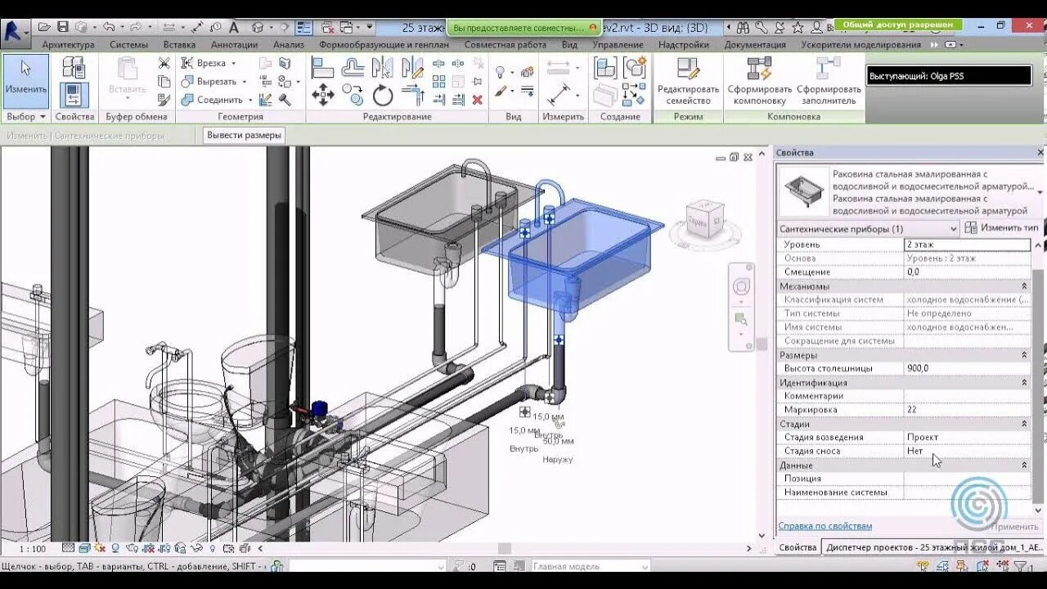
Task: Click the Copy to clipboard icon
Action: coord(164,81)
